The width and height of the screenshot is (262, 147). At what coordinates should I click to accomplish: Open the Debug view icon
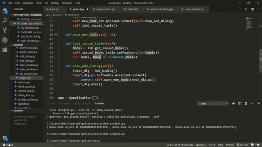click(x=5, y=40)
